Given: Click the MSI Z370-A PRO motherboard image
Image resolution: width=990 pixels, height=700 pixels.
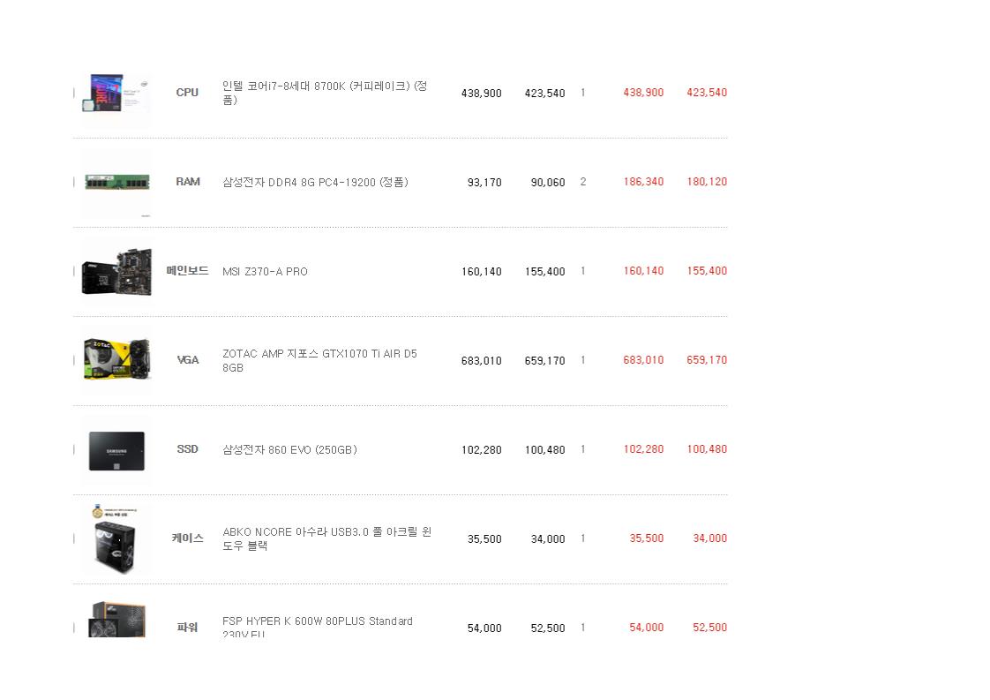Looking at the screenshot, I should [x=116, y=272].
